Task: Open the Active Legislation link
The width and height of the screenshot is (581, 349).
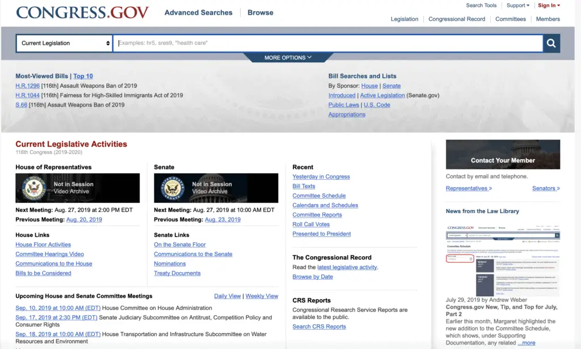Action: 382,96
